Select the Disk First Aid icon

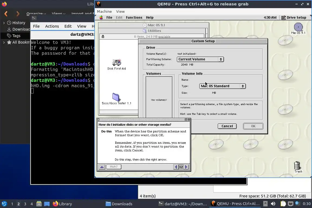(x=117, y=64)
